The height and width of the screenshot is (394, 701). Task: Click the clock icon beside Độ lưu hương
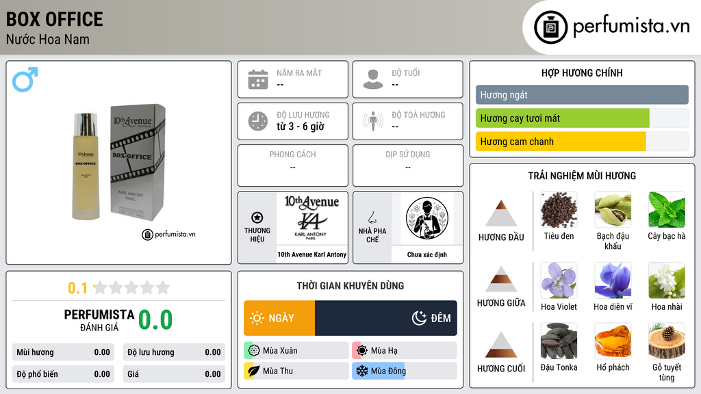tap(258, 121)
